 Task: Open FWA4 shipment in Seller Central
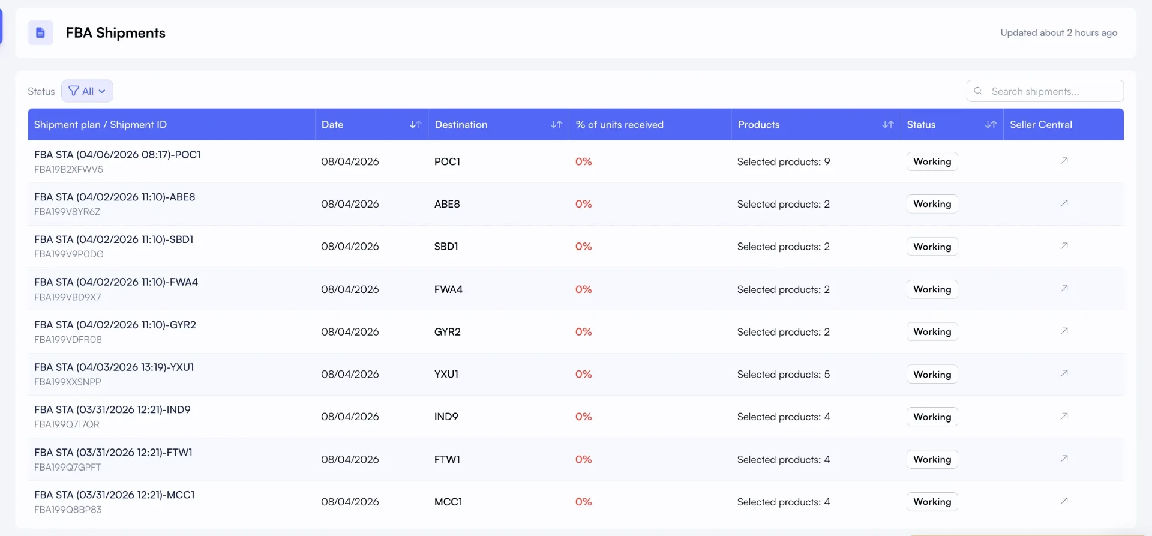coord(1064,289)
